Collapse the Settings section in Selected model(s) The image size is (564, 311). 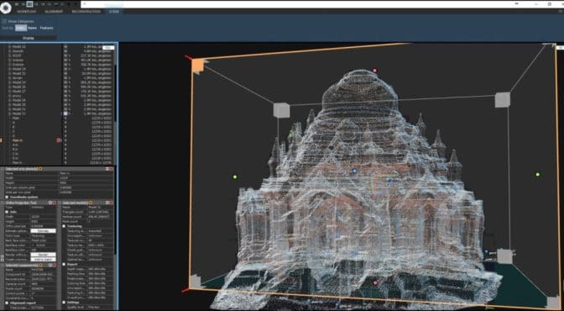pyautogui.click(x=64, y=303)
